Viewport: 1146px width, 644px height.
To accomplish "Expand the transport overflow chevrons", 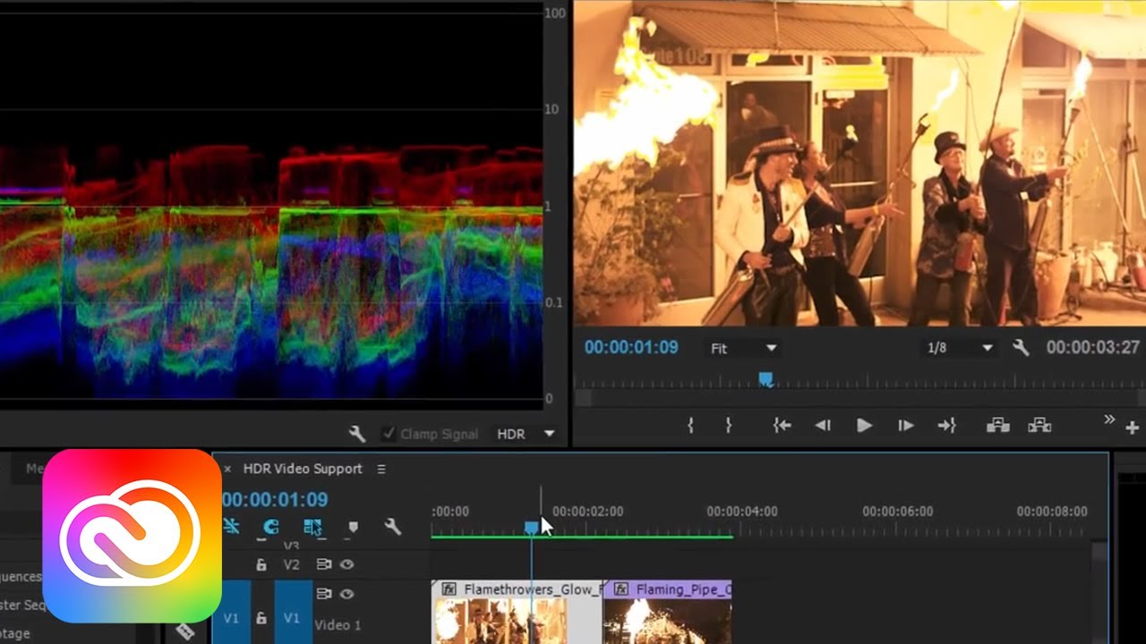I will coord(1109,419).
